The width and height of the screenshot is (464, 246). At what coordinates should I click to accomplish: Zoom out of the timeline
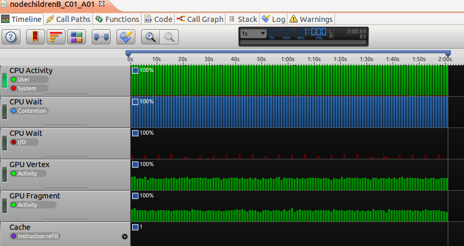coord(169,37)
